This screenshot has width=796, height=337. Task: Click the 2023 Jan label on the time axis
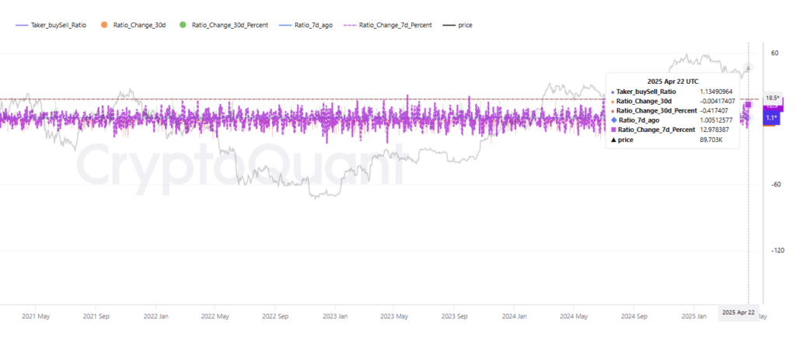coord(335,317)
